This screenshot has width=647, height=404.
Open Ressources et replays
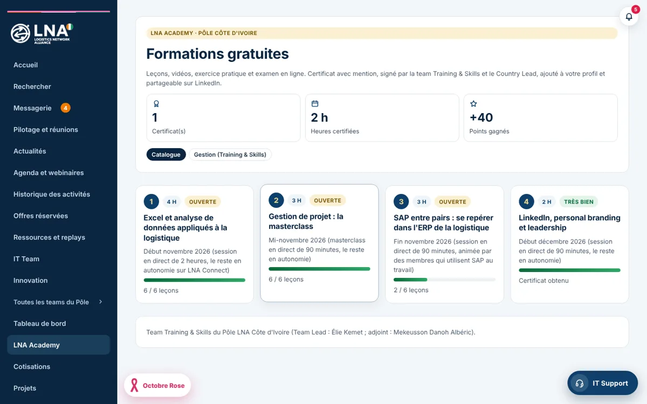pyautogui.click(x=58, y=237)
